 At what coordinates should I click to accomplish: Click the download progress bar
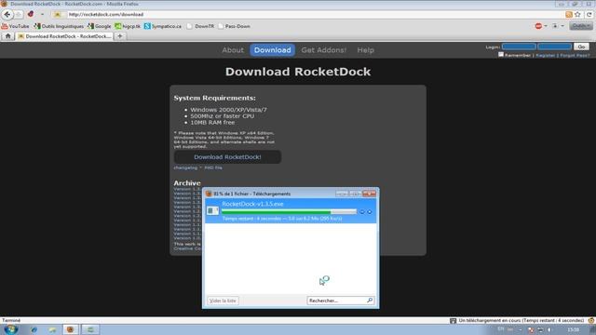(x=289, y=211)
